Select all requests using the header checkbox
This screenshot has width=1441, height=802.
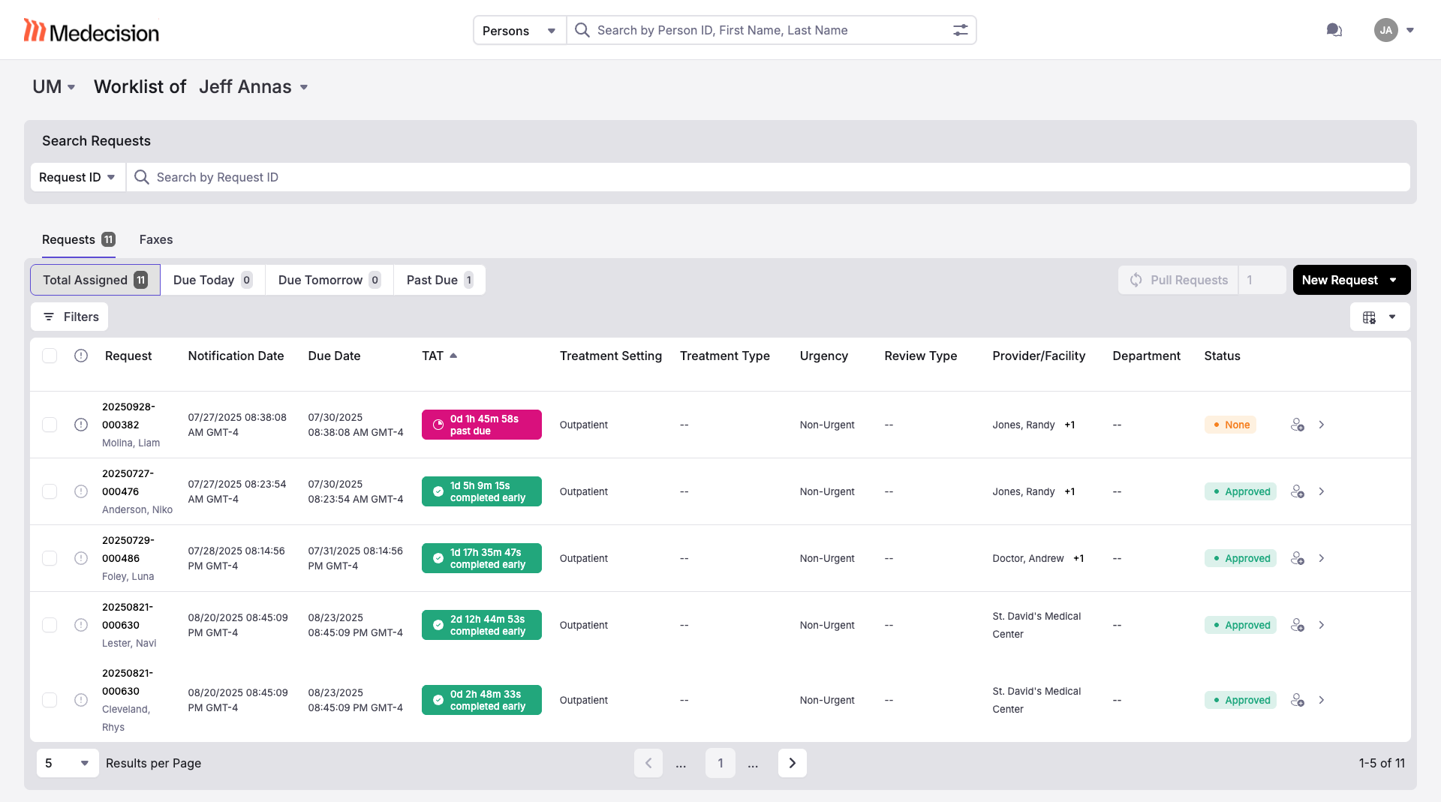(50, 356)
